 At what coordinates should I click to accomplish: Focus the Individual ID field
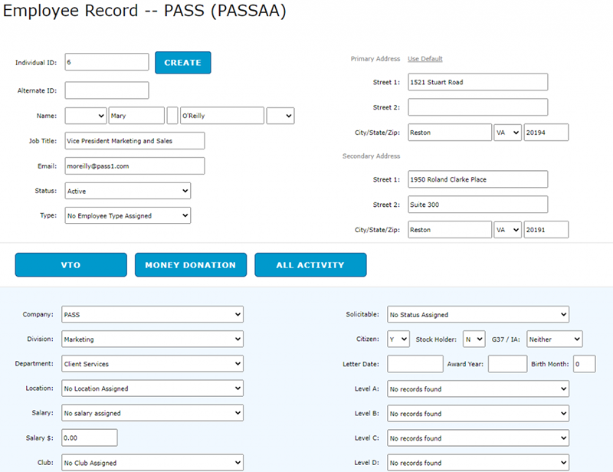point(107,62)
